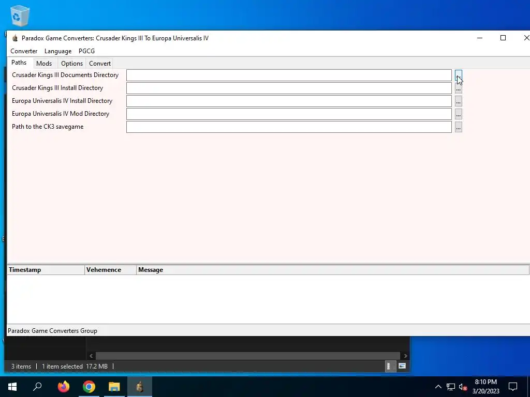Focus the CK3 Install Directory text field
530x397 pixels.
click(x=289, y=88)
